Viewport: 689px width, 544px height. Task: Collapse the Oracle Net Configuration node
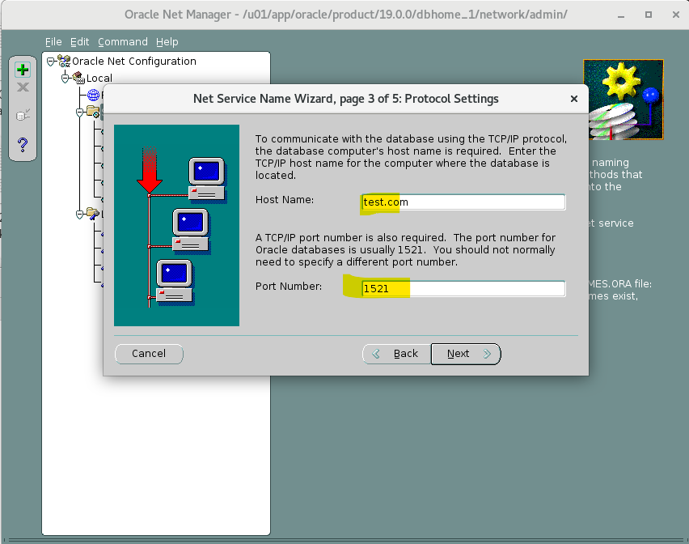[x=50, y=62]
